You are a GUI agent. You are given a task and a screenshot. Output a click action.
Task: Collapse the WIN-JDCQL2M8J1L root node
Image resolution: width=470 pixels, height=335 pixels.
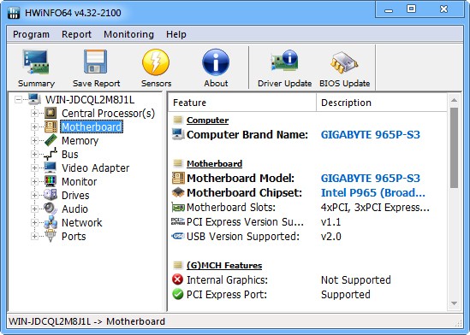click(x=18, y=99)
